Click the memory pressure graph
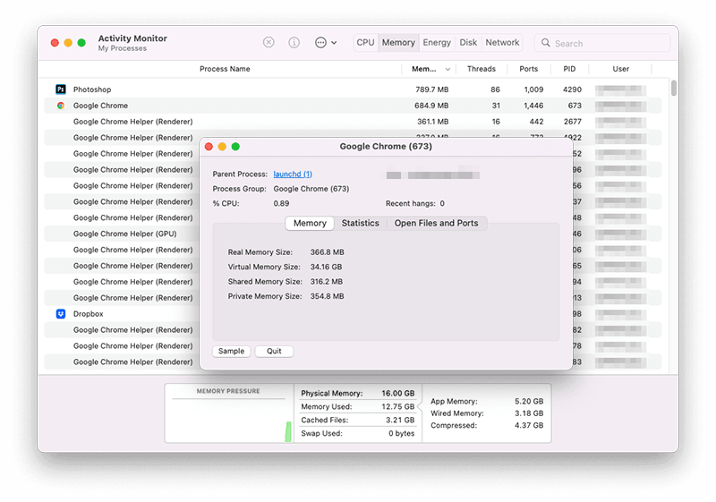Screen dimensions: 716x502 click(x=229, y=421)
